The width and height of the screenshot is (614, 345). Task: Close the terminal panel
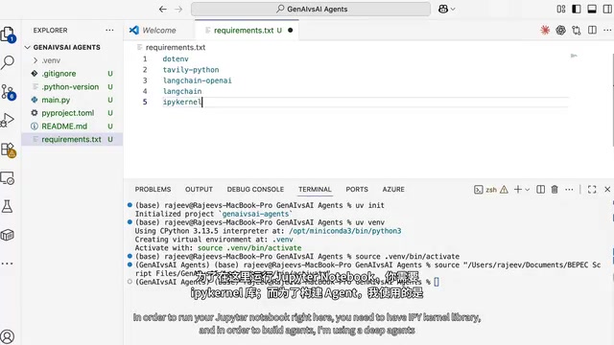[607, 190]
